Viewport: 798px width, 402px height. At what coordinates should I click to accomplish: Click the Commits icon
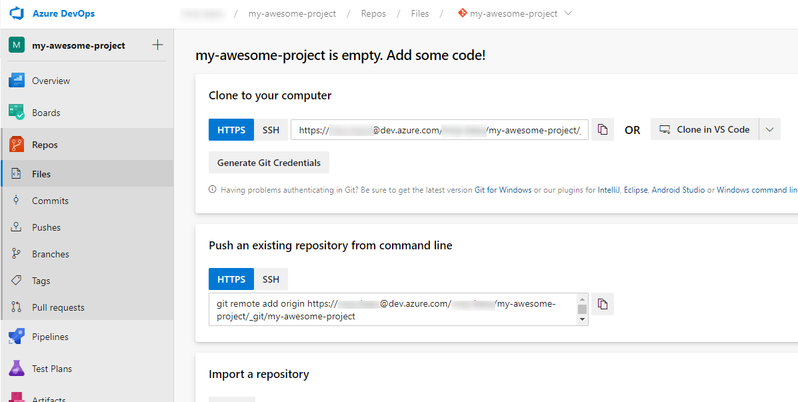pos(16,200)
